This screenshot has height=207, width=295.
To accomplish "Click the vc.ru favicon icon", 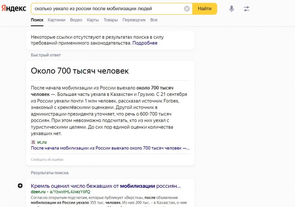I will pyautogui.click(x=33, y=142).
